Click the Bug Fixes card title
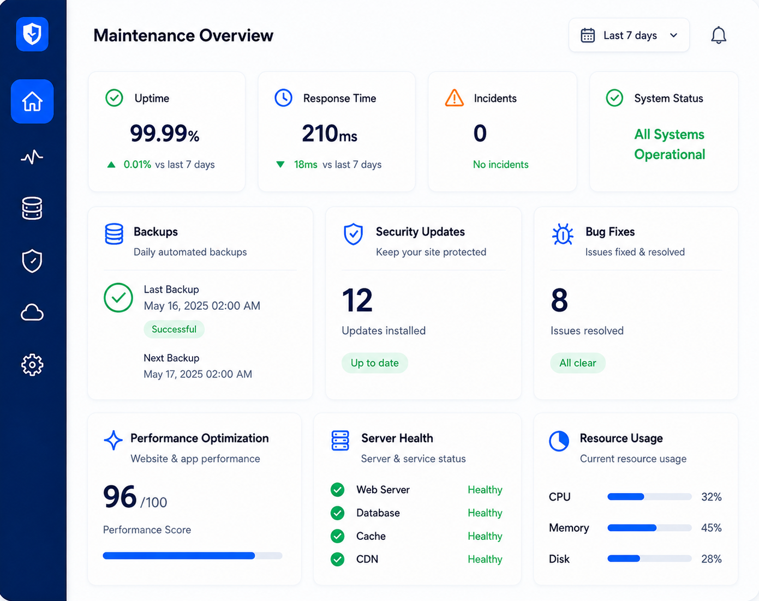 (x=610, y=232)
